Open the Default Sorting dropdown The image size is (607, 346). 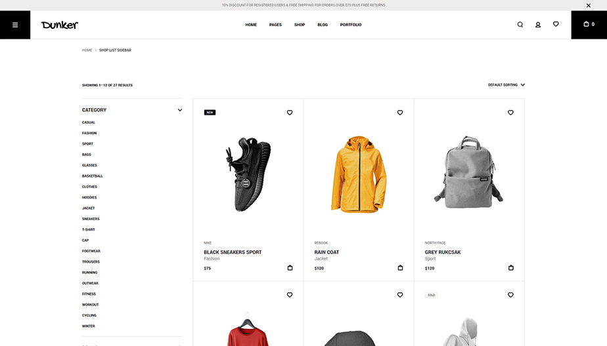coord(506,85)
